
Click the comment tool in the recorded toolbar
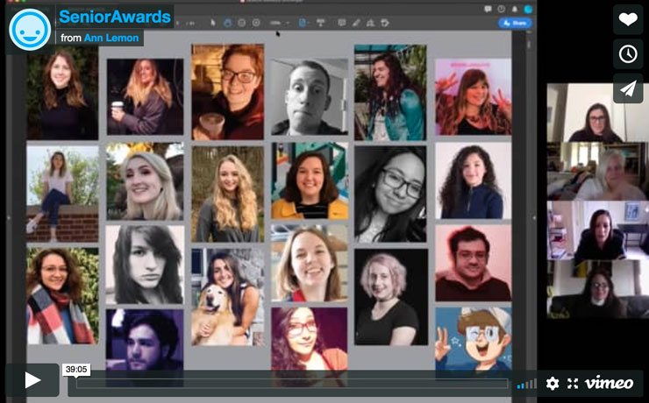pyautogui.click(x=341, y=22)
